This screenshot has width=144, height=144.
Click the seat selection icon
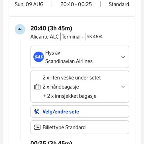tap(37, 112)
